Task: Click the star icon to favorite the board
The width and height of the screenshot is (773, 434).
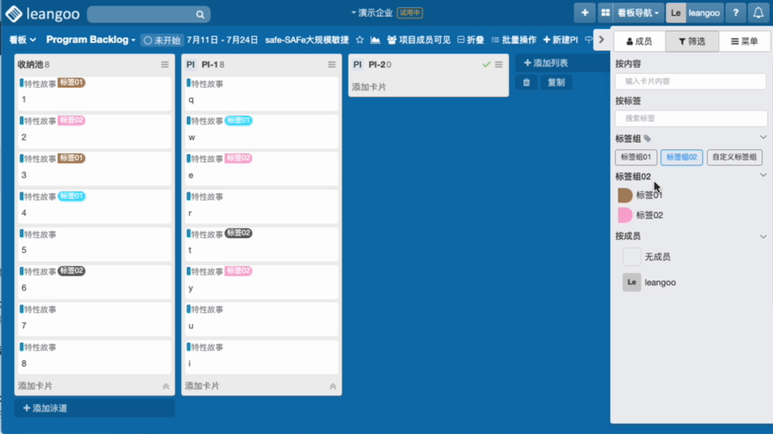Action: [359, 39]
